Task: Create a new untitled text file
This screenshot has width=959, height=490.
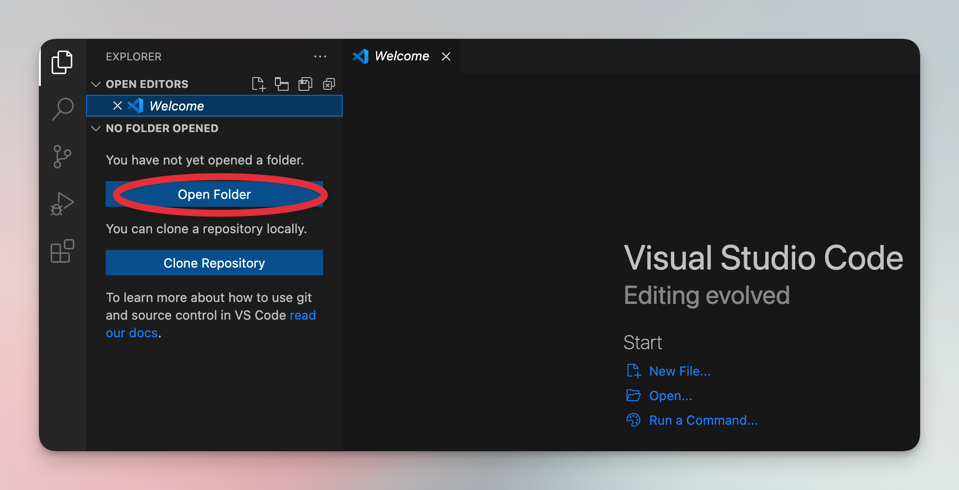Action: tap(258, 84)
